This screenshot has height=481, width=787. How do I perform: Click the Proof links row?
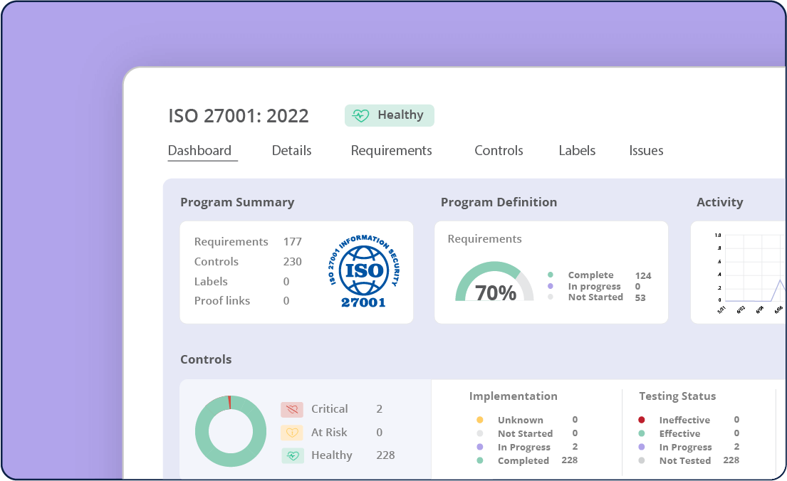point(242,301)
